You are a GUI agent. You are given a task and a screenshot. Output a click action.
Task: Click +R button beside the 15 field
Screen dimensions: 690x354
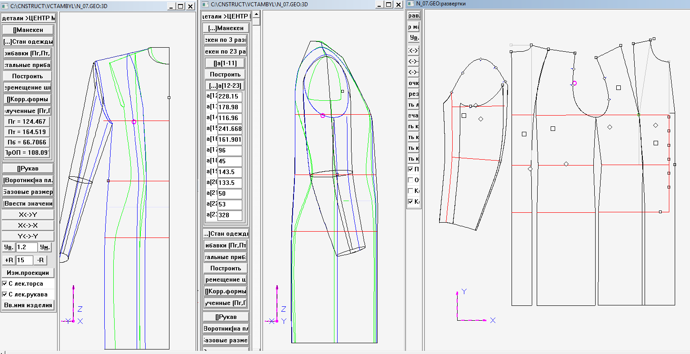(9, 260)
